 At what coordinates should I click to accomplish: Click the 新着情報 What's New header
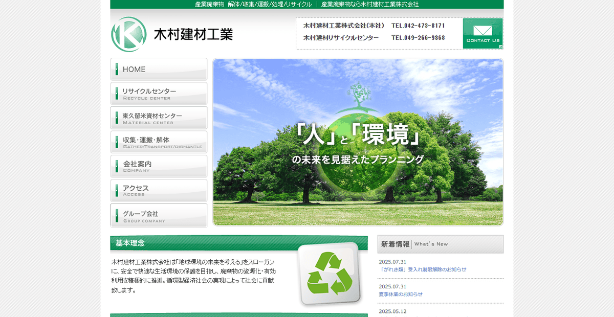tap(395, 244)
